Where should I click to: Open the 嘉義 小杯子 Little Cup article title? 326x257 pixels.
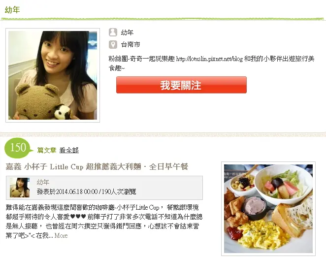point(97,167)
